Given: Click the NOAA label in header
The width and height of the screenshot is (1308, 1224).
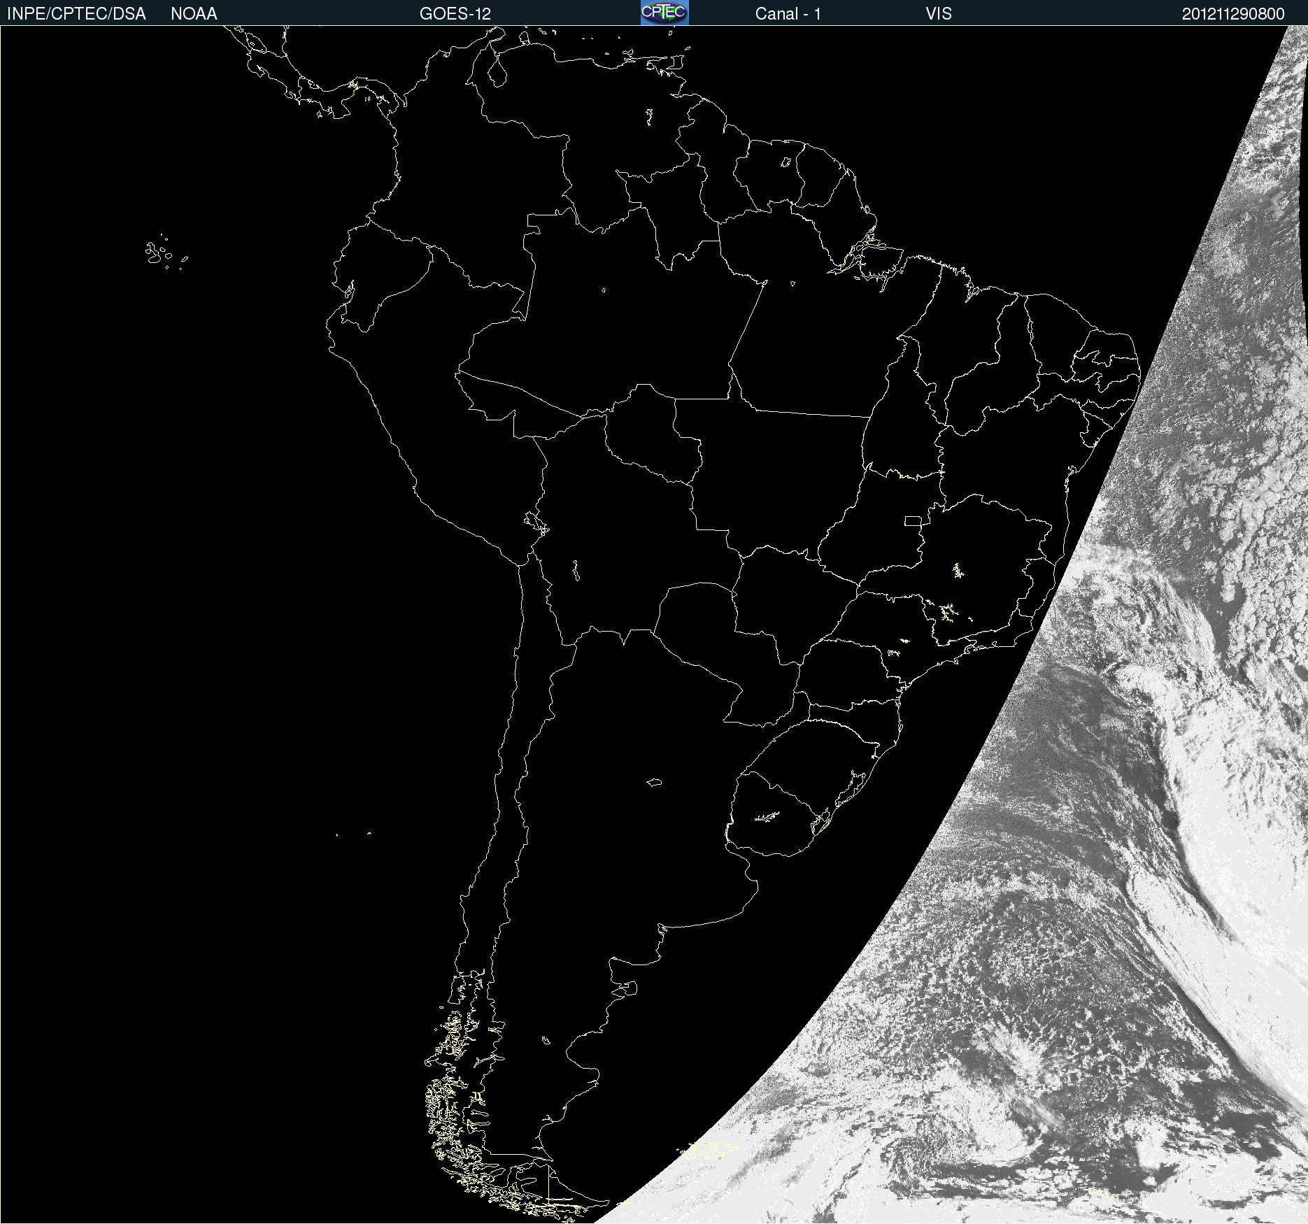Looking at the screenshot, I should (x=194, y=14).
